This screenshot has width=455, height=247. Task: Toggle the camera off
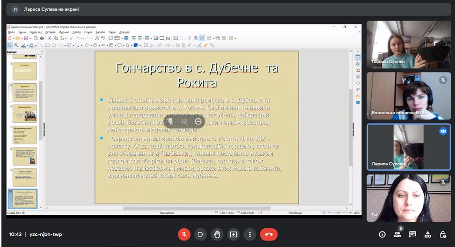click(200, 234)
